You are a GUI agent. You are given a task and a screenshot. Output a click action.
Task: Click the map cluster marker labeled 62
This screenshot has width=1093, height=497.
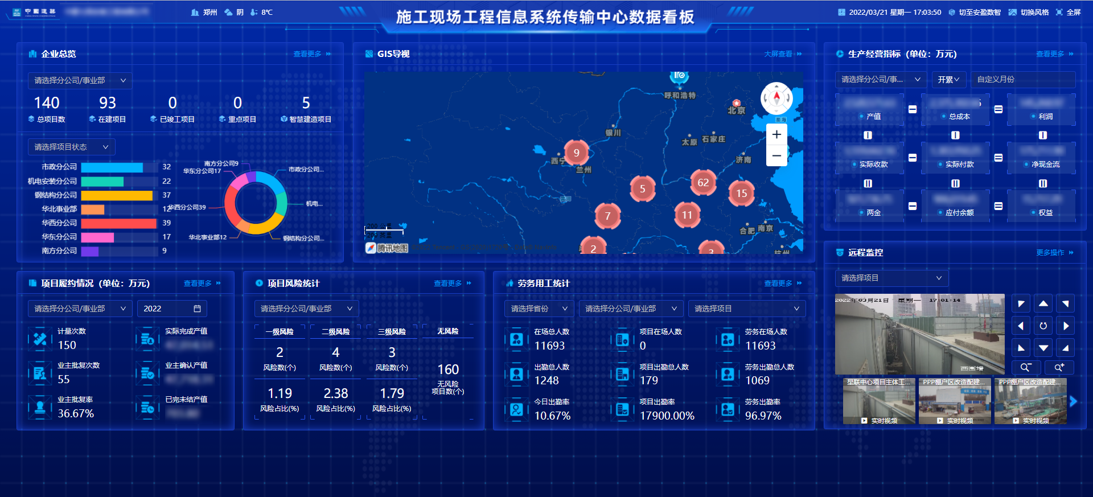click(703, 183)
